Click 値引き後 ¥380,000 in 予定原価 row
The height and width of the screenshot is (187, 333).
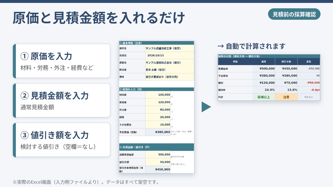(286, 75)
